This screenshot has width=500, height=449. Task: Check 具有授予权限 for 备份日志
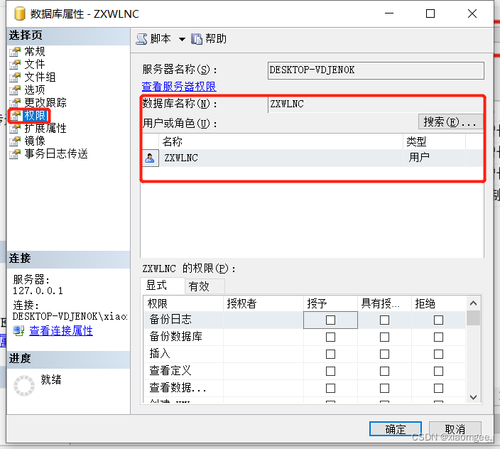tap(384, 320)
